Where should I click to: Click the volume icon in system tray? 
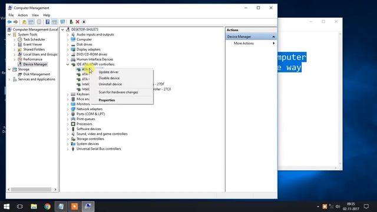pyautogui.click(x=338, y=207)
